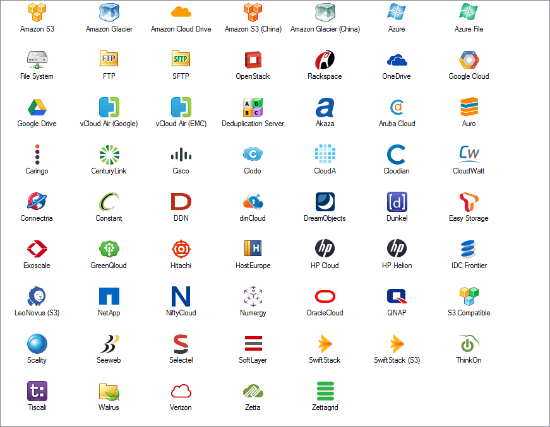
Task: Click the Cloudian blue C icon
Action: tap(396, 155)
